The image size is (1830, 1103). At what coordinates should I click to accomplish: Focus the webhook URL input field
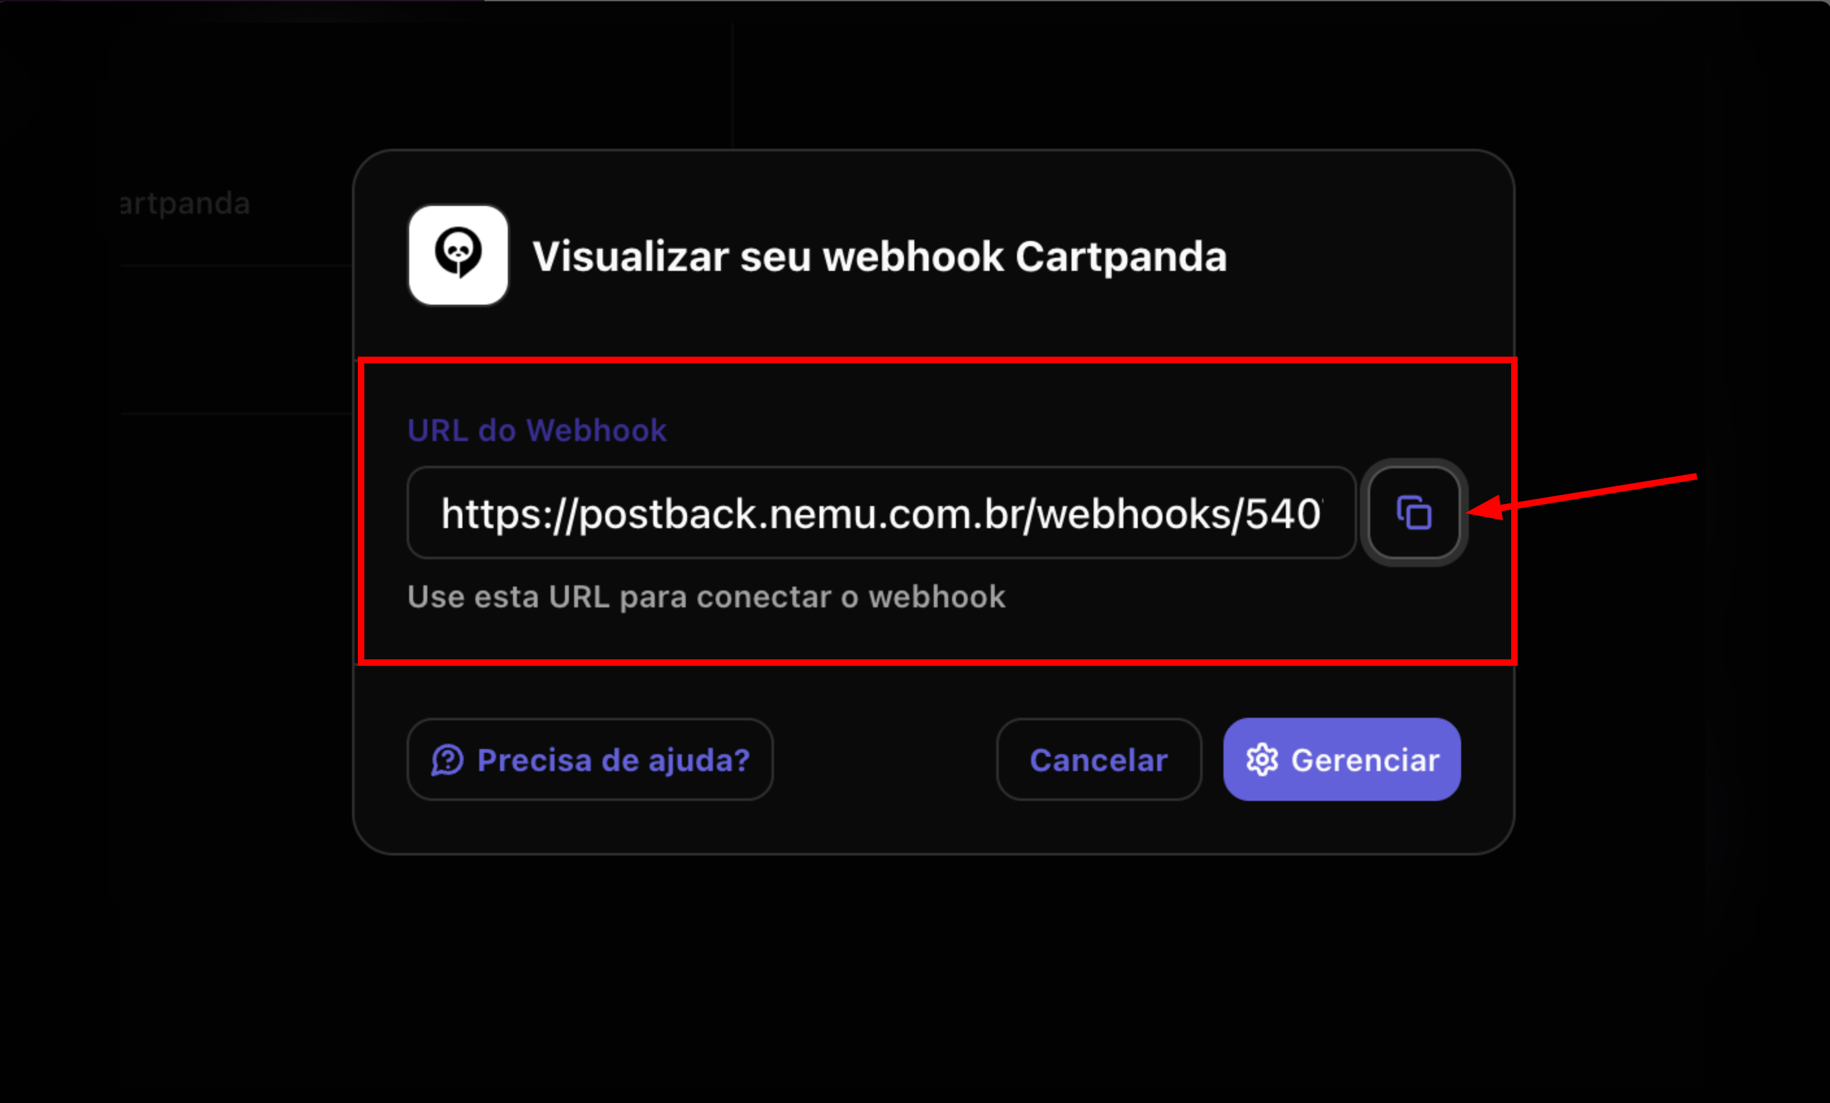click(882, 513)
